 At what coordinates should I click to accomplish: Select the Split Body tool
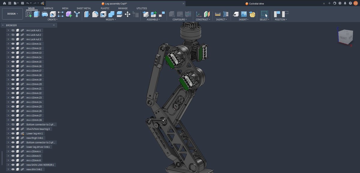[119, 14]
